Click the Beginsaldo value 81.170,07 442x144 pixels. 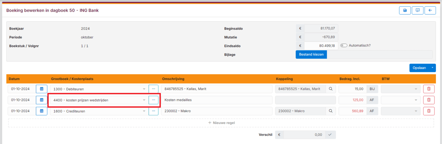[x=321, y=28]
